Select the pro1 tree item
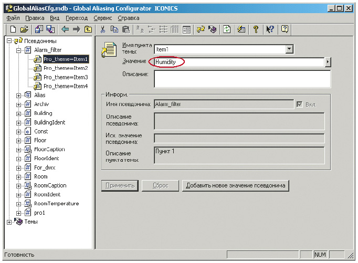This screenshot has width=358, height=263. tap(39, 213)
